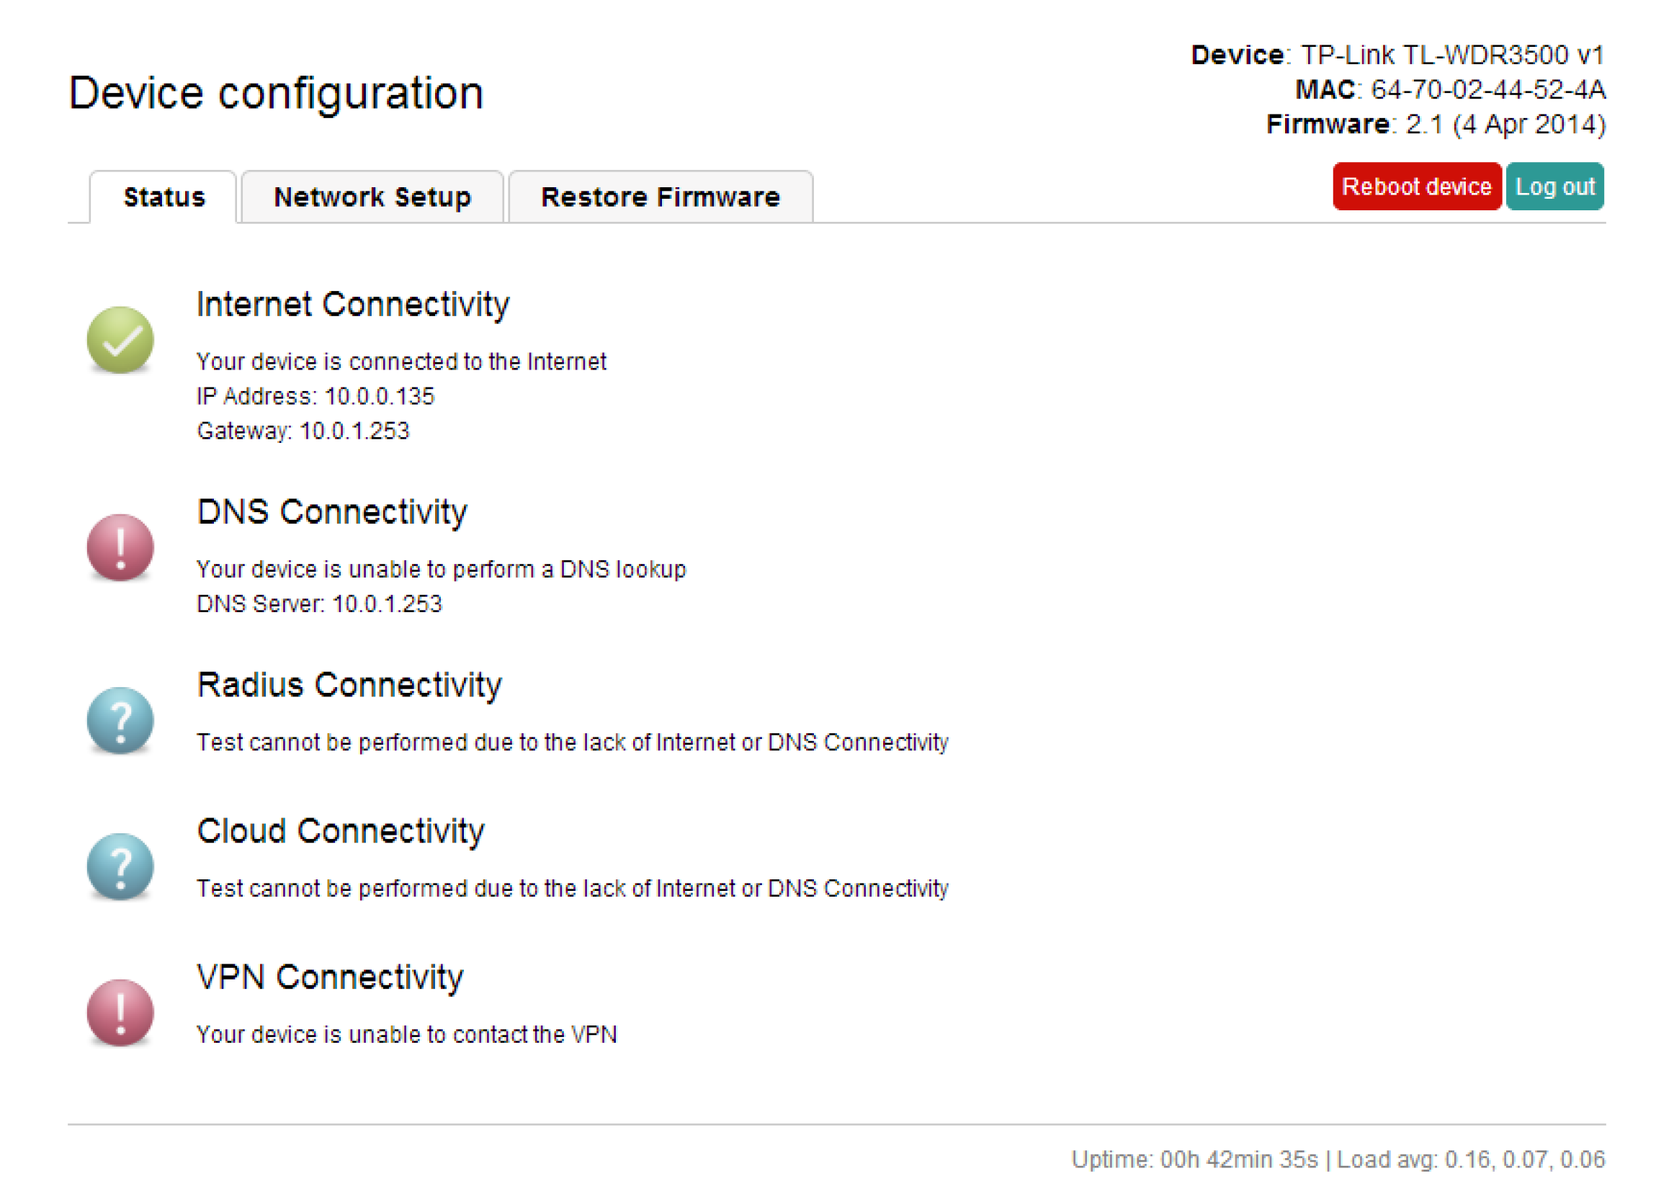Click the red VPN Connectivity warning icon
1656x1202 pixels.
click(120, 1013)
